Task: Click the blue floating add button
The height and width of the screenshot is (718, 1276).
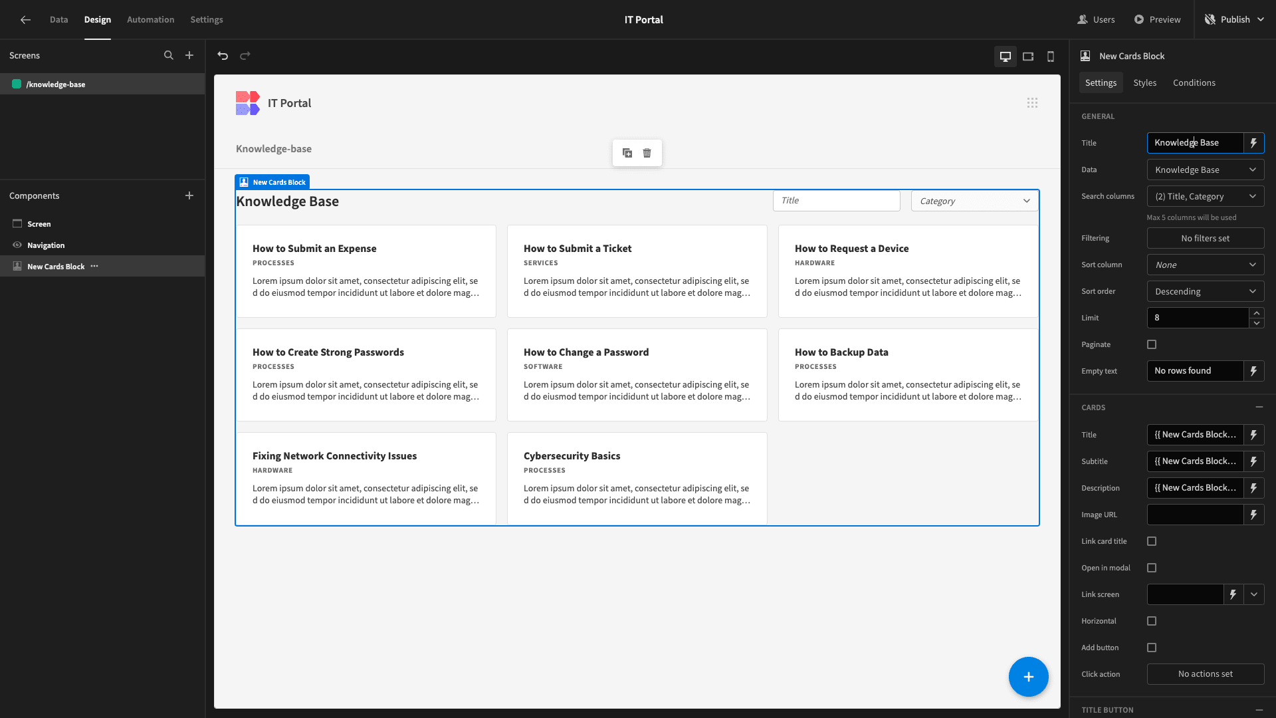Action: 1028,677
